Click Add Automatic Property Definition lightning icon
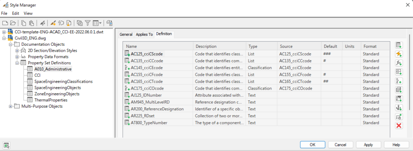Viewport: 413px width, 151px height. pyautogui.click(x=399, y=54)
